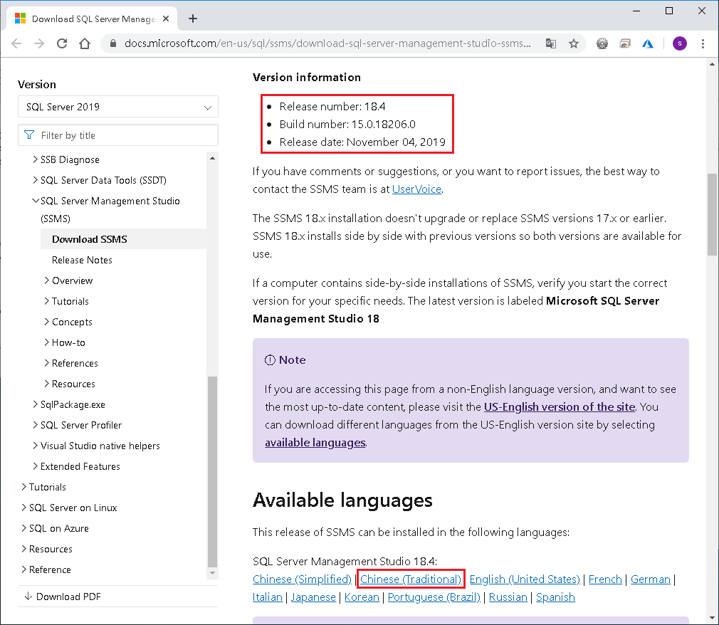Expand SQL Server Profiler node
The height and width of the screenshot is (625, 719).
click(36, 424)
